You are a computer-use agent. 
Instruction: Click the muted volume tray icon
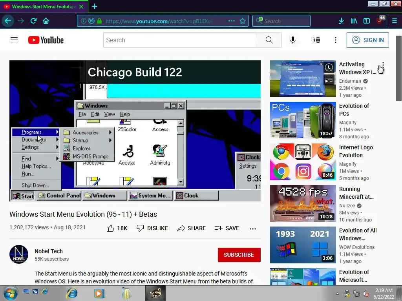coord(366,294)
